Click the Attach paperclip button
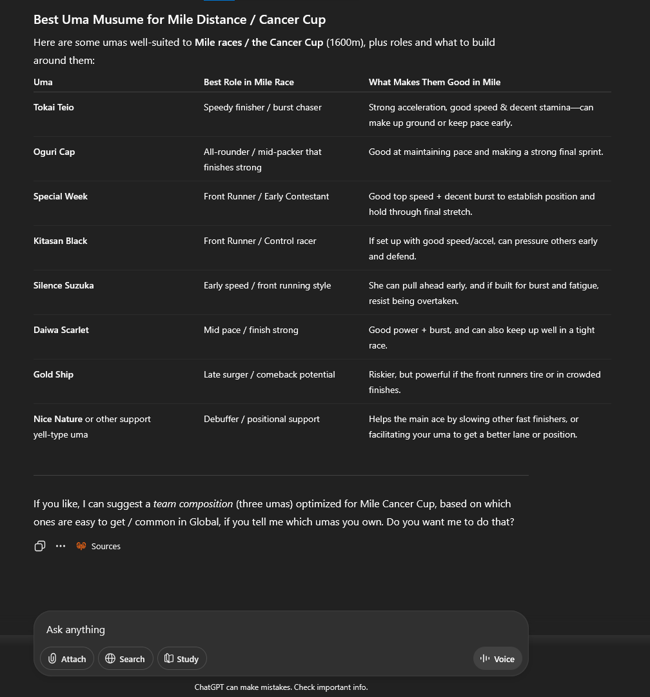The width and height of the screenshot is (650, 697). pyautogui.click(x=67, y=658)
